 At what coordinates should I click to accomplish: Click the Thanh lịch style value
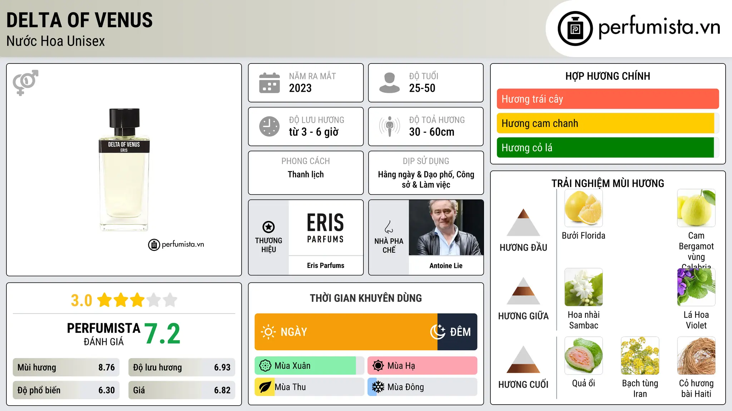point(306,174)
